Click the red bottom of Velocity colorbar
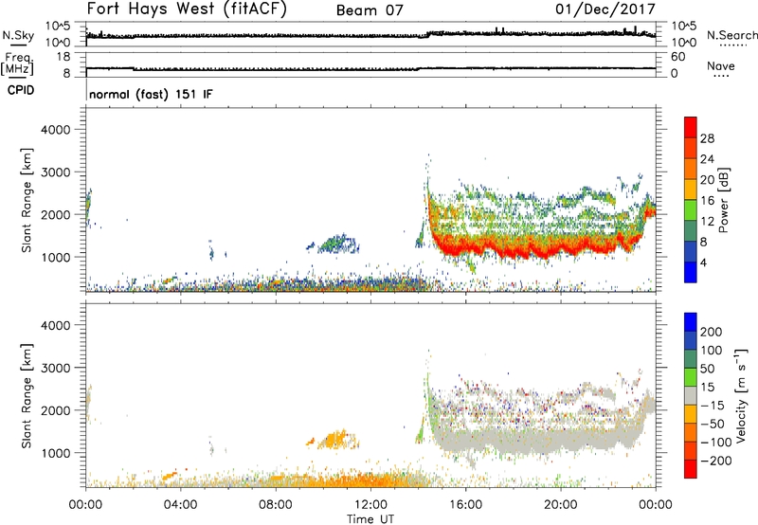The height and width of the screenshot is (525, 758). (691, 469)
